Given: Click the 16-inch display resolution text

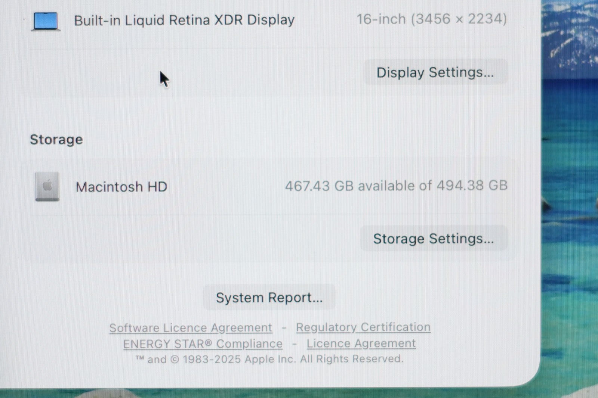Looking at the screenshot, I should tap(432, 19).
